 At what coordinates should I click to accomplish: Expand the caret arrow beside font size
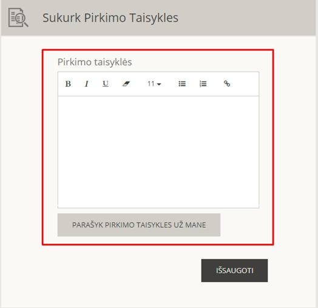(x=159, y=84)
